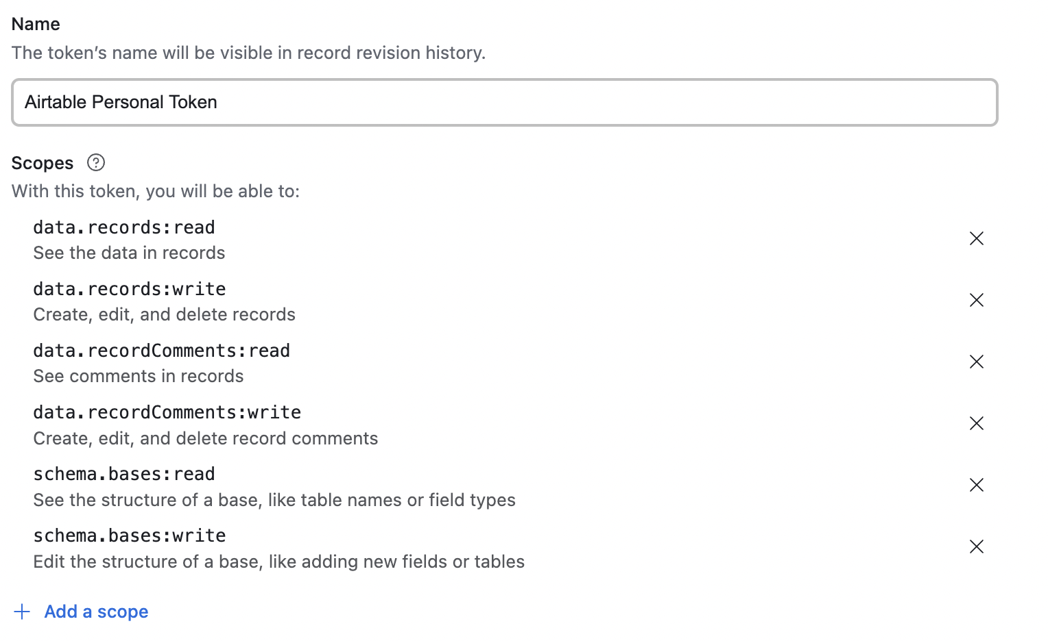This screenshot has height=641, width=1048.
Task: Remove the data.records:read scope
Action: [977, 238]
